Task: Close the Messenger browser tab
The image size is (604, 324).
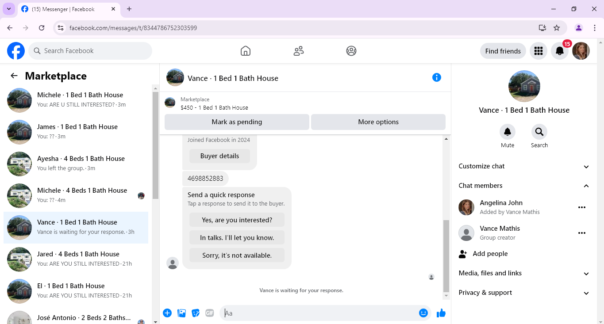Action: pyautogui.click(x=113, y=9)
